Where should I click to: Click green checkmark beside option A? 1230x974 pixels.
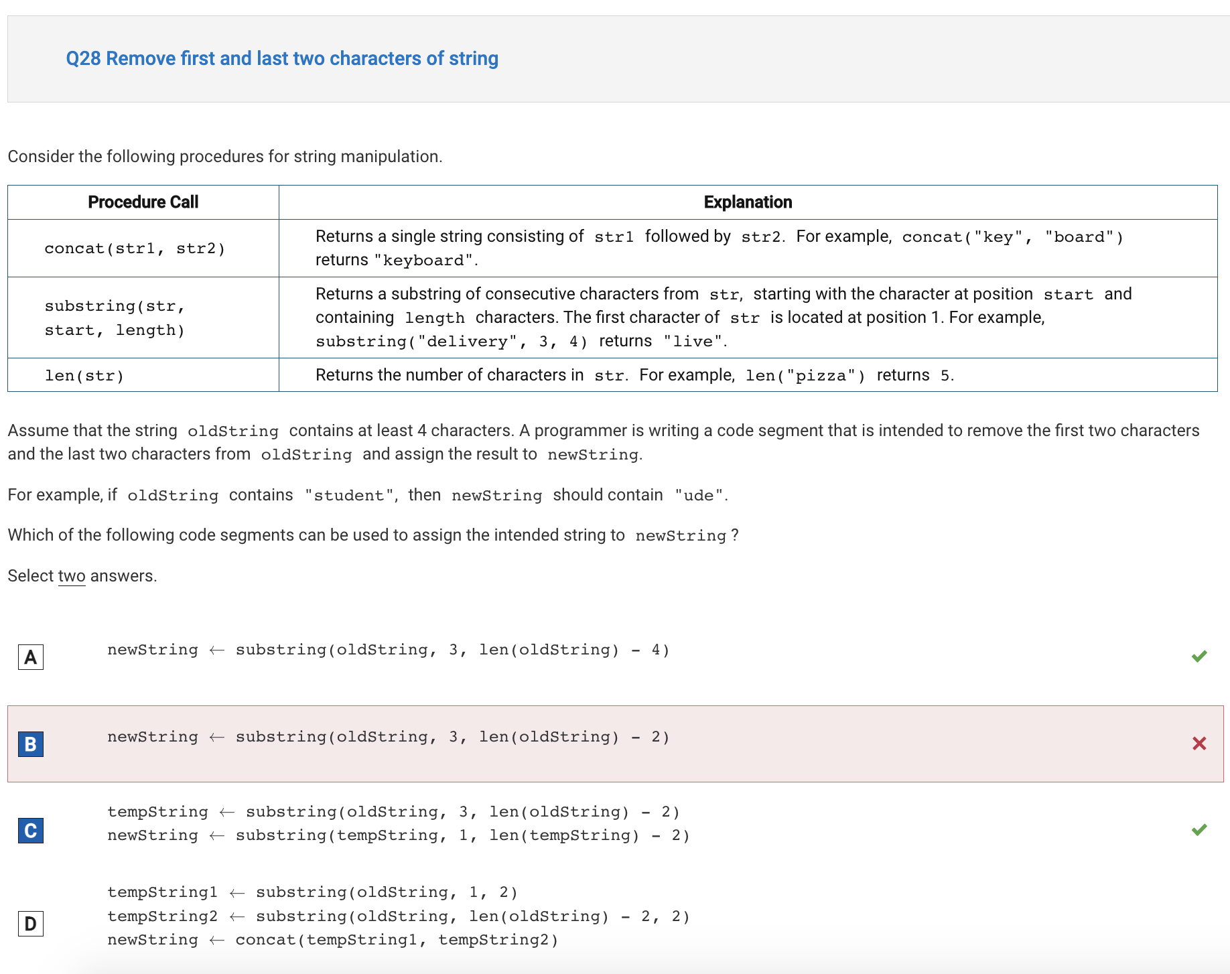coord(1199,656)
